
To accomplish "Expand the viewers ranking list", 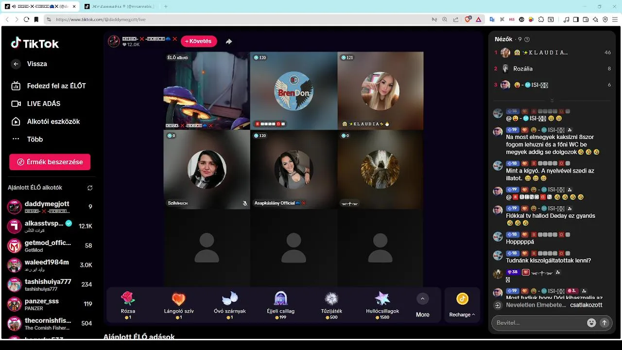I will tap(552, 101).
